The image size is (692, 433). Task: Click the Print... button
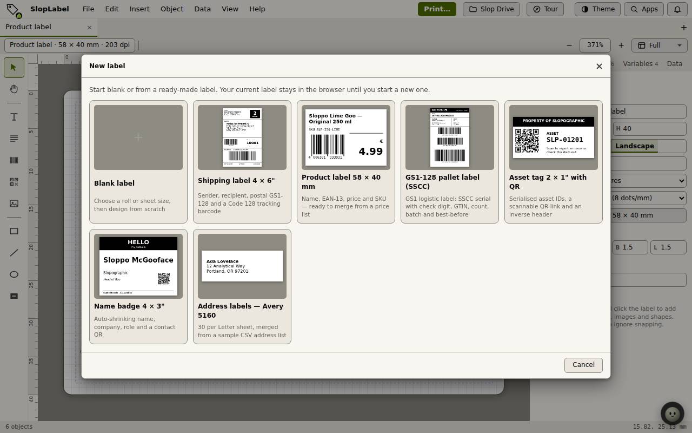[x=437, y=9]
